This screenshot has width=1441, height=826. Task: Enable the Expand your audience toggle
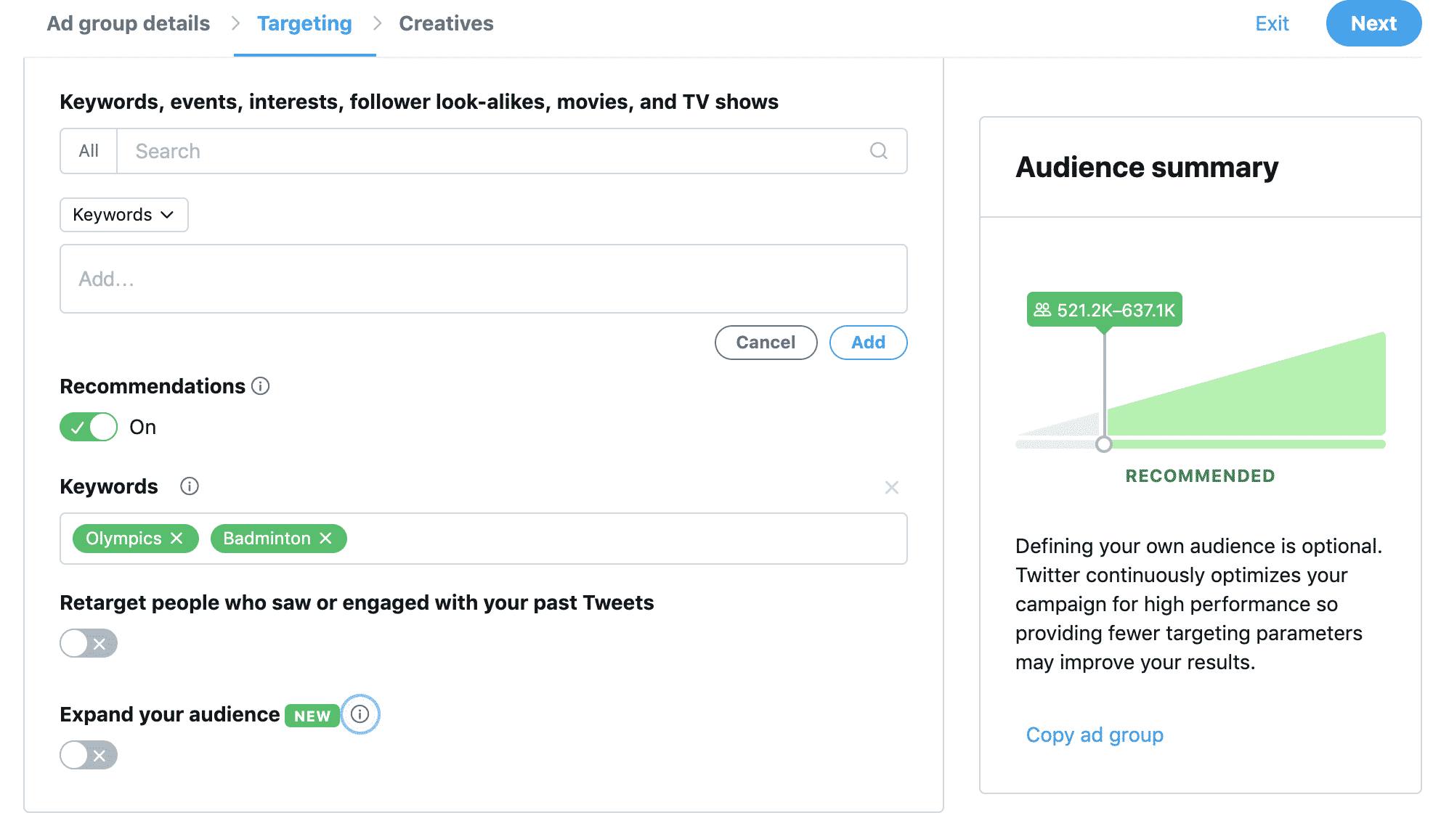tap(88, 755)
